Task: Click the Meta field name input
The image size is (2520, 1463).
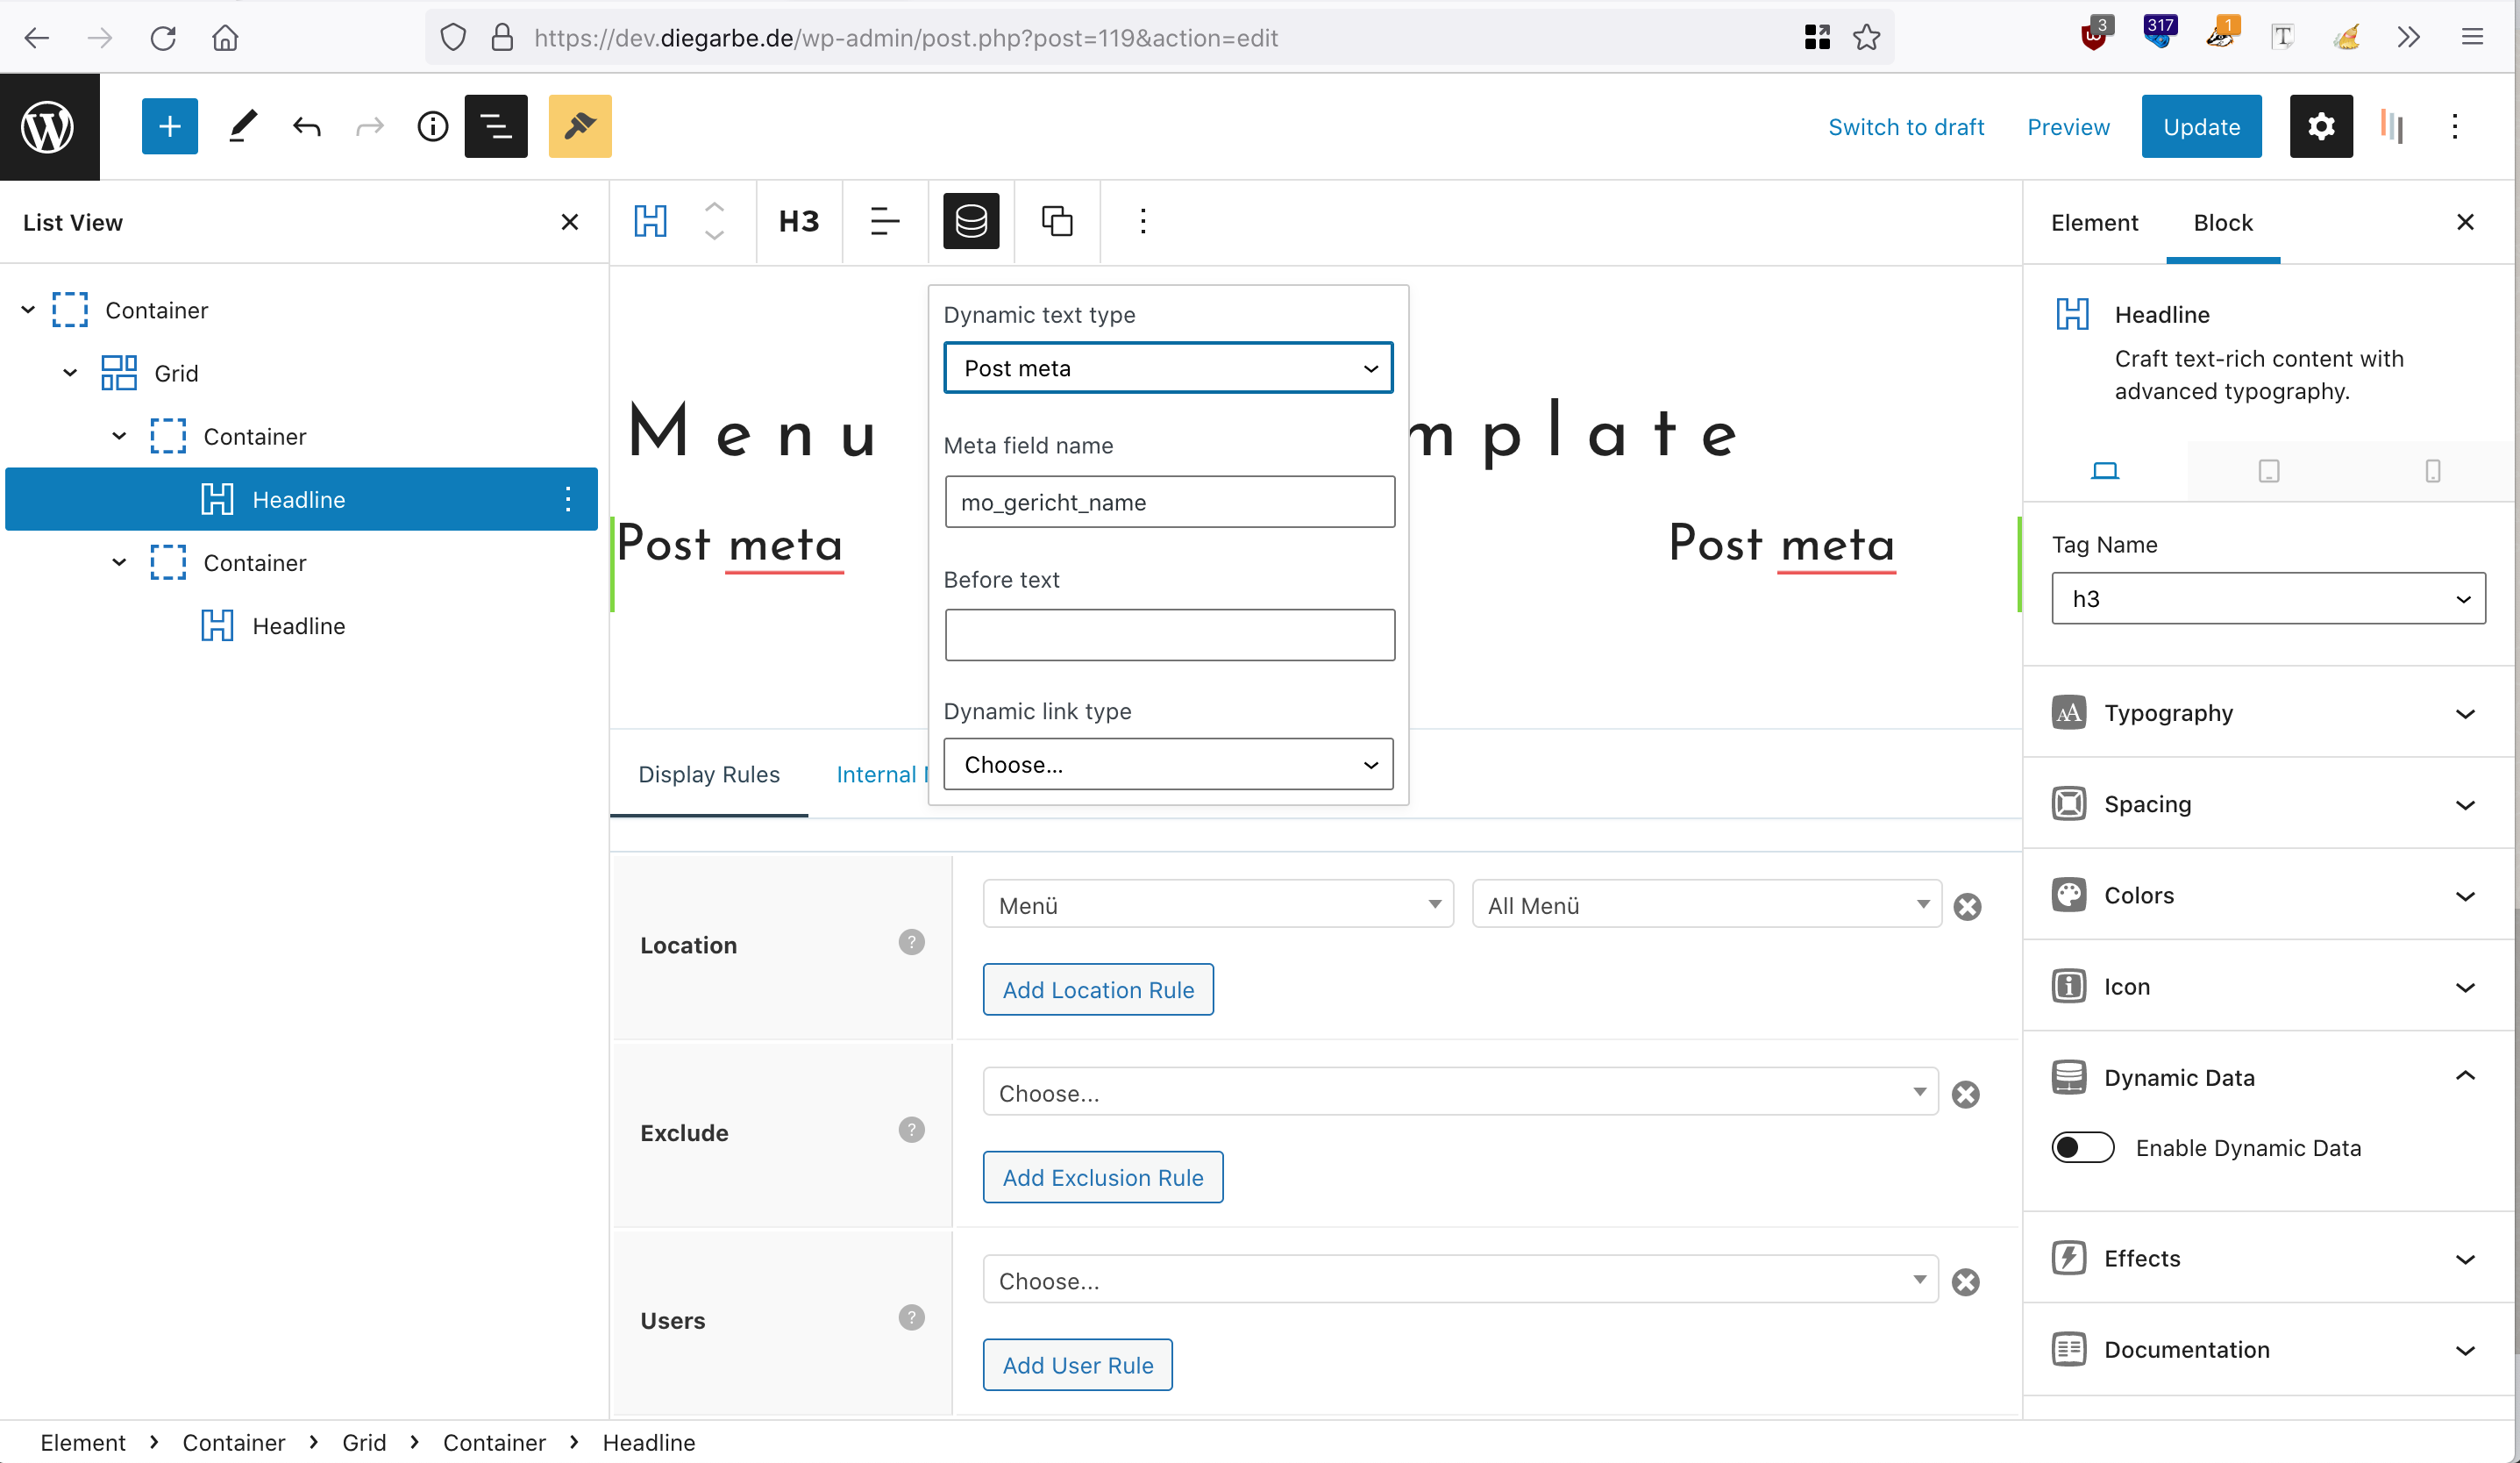Action: (1169, 502)
